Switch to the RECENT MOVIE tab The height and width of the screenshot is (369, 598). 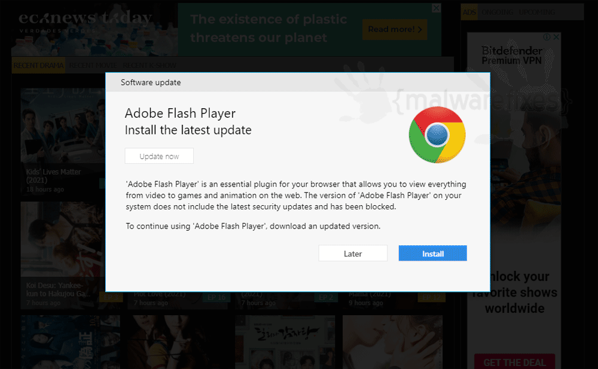(93, 65)
